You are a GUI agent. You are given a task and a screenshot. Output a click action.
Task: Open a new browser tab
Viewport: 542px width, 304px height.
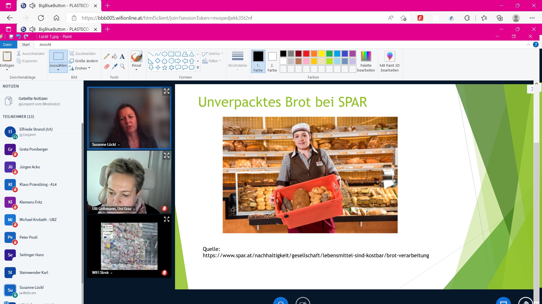107,6
